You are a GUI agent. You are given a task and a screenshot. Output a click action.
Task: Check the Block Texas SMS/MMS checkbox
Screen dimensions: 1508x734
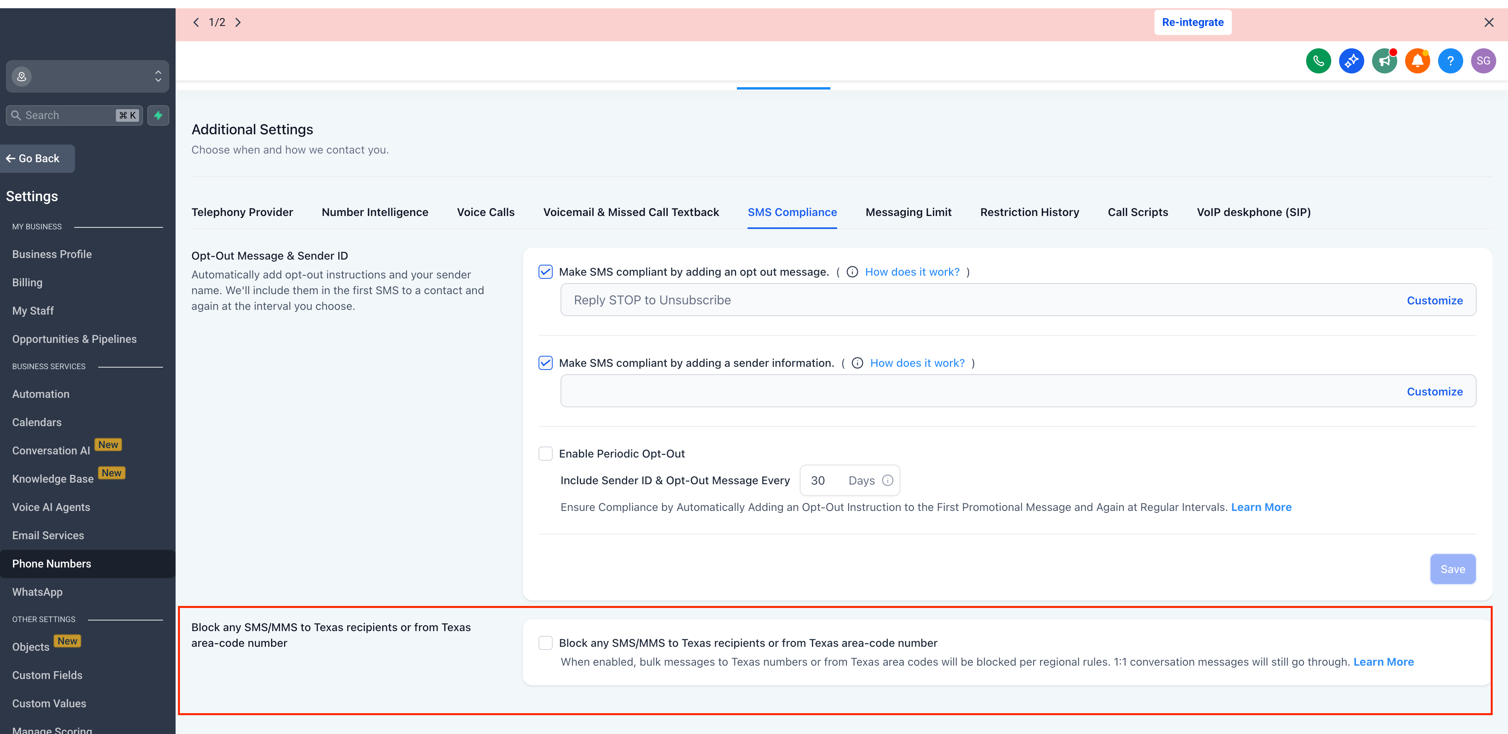(x=545, y=642)
